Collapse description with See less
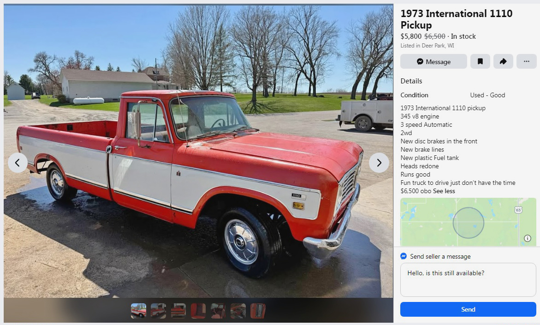 444,191
